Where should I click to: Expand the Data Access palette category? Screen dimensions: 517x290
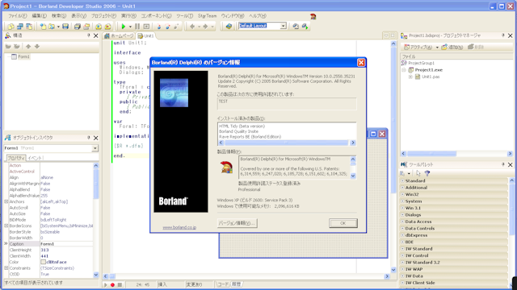[402, 222]
